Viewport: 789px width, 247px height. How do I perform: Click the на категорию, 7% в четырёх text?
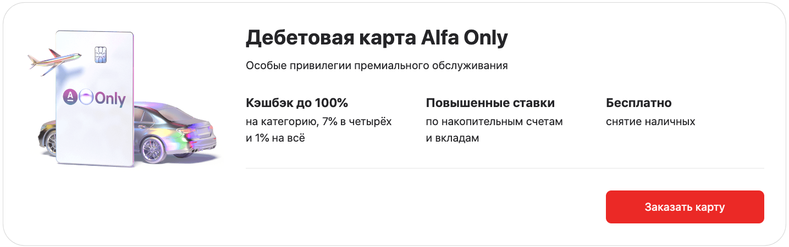click(319, 121)
